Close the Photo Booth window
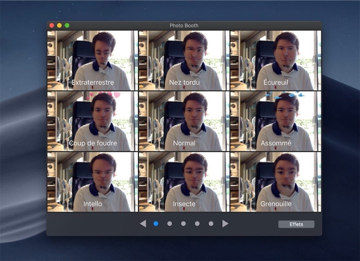 (x=52, y=25)
